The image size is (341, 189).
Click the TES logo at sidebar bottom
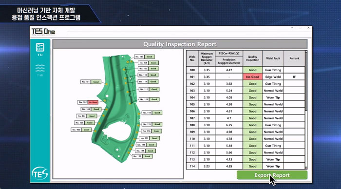(x=40, y=173)
